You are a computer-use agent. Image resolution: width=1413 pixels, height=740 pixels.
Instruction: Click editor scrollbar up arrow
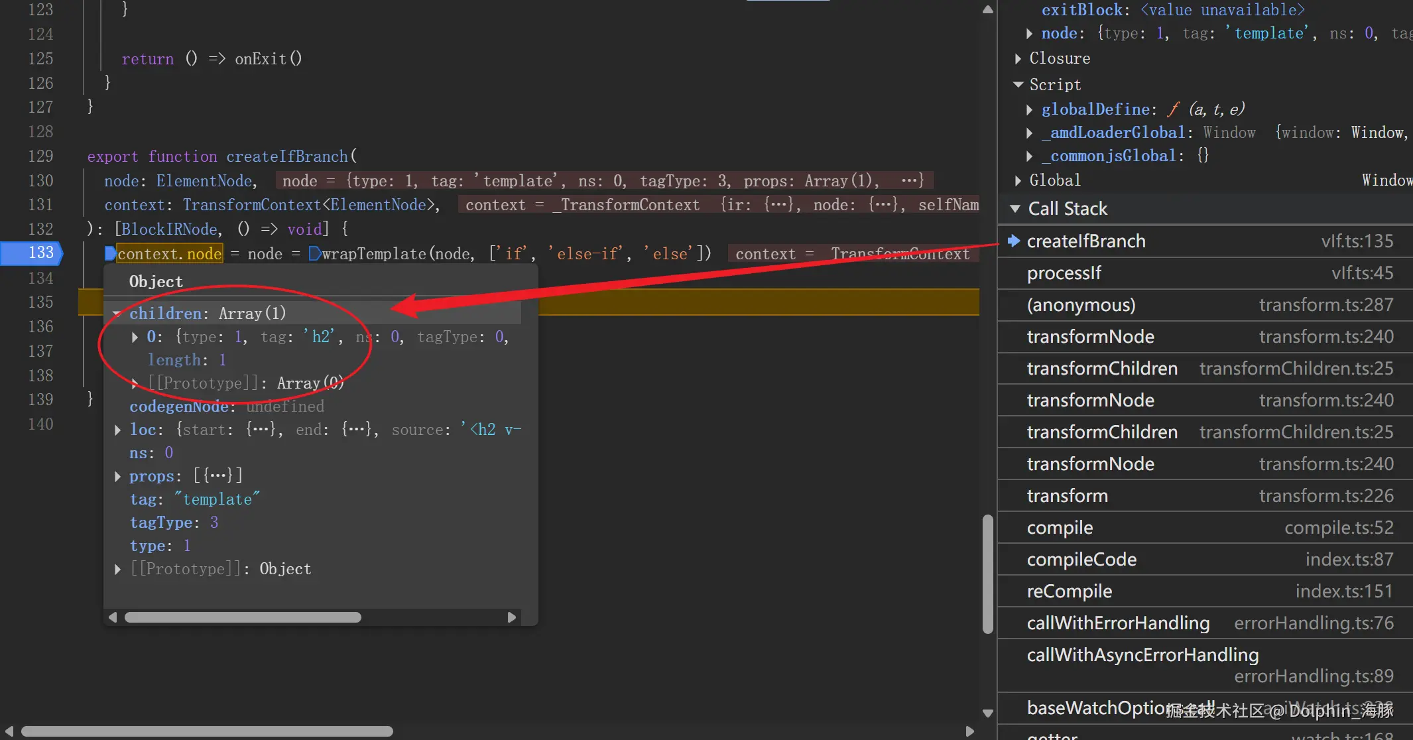pyautogui.click(x=988, y=9)
